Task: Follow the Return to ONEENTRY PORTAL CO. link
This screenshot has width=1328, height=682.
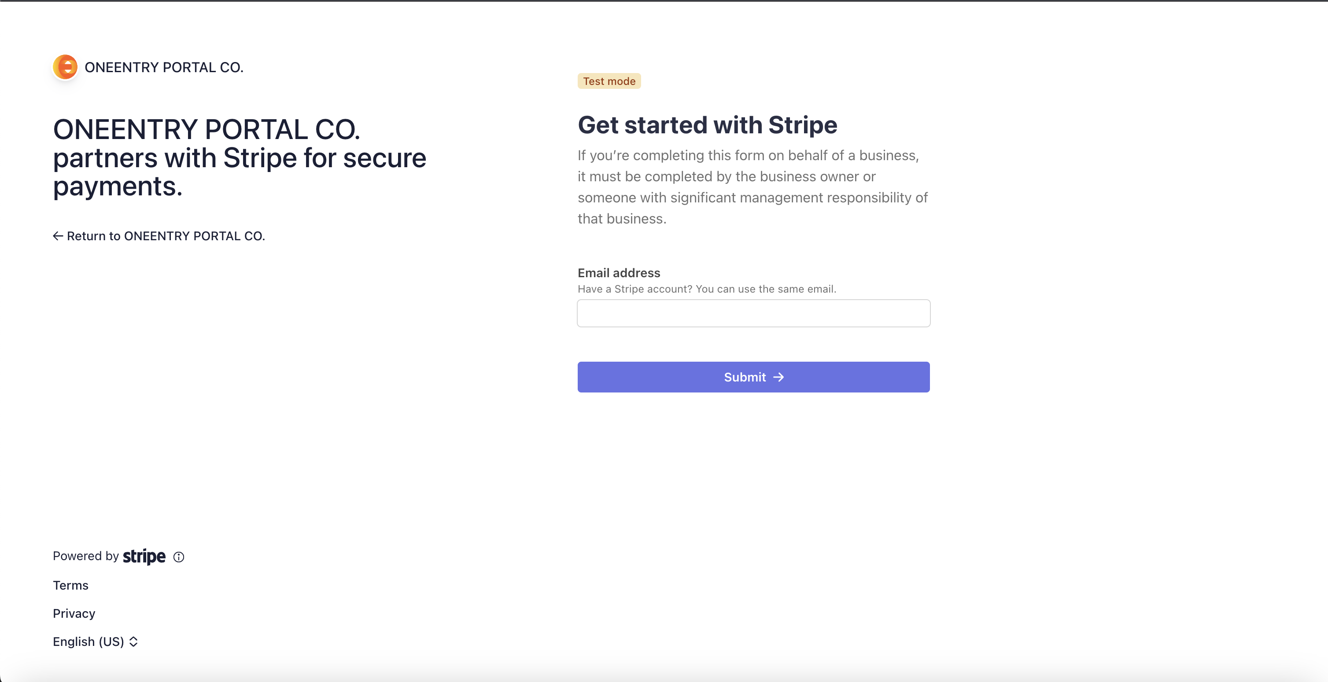Action: click(166, 236)
